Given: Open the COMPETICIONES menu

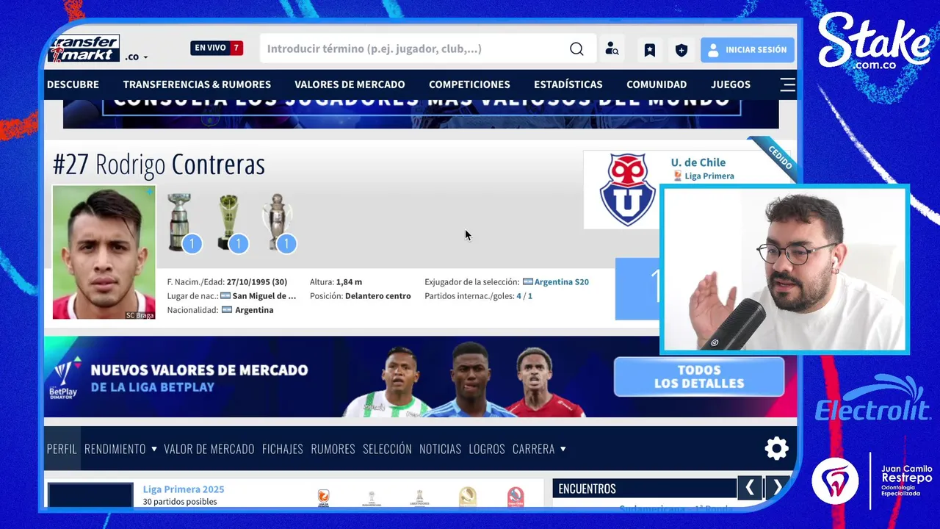Looking at the screenshot, I should tap(469, 84).
